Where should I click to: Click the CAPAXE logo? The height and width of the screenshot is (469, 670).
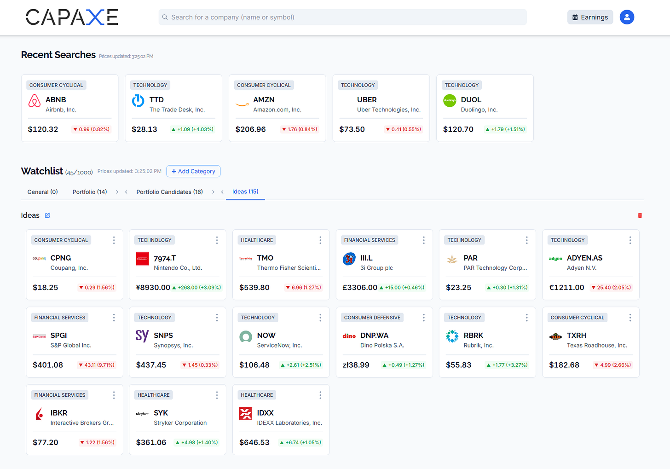(72, 17)
